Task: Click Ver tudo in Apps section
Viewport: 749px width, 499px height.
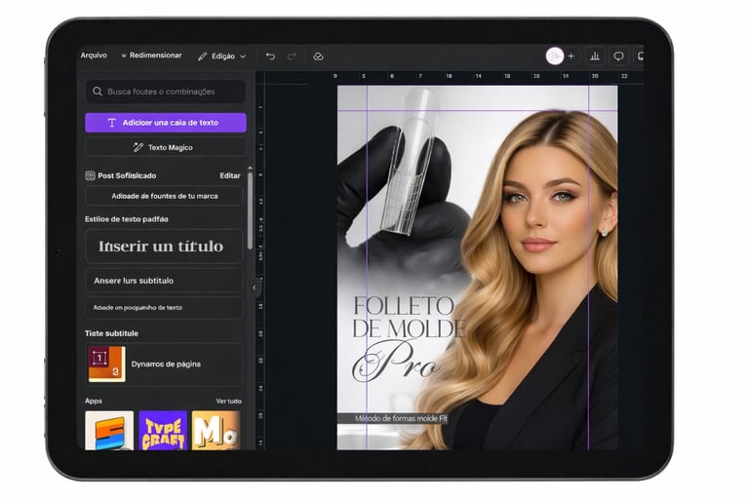Action: click(x=228, y=402)
